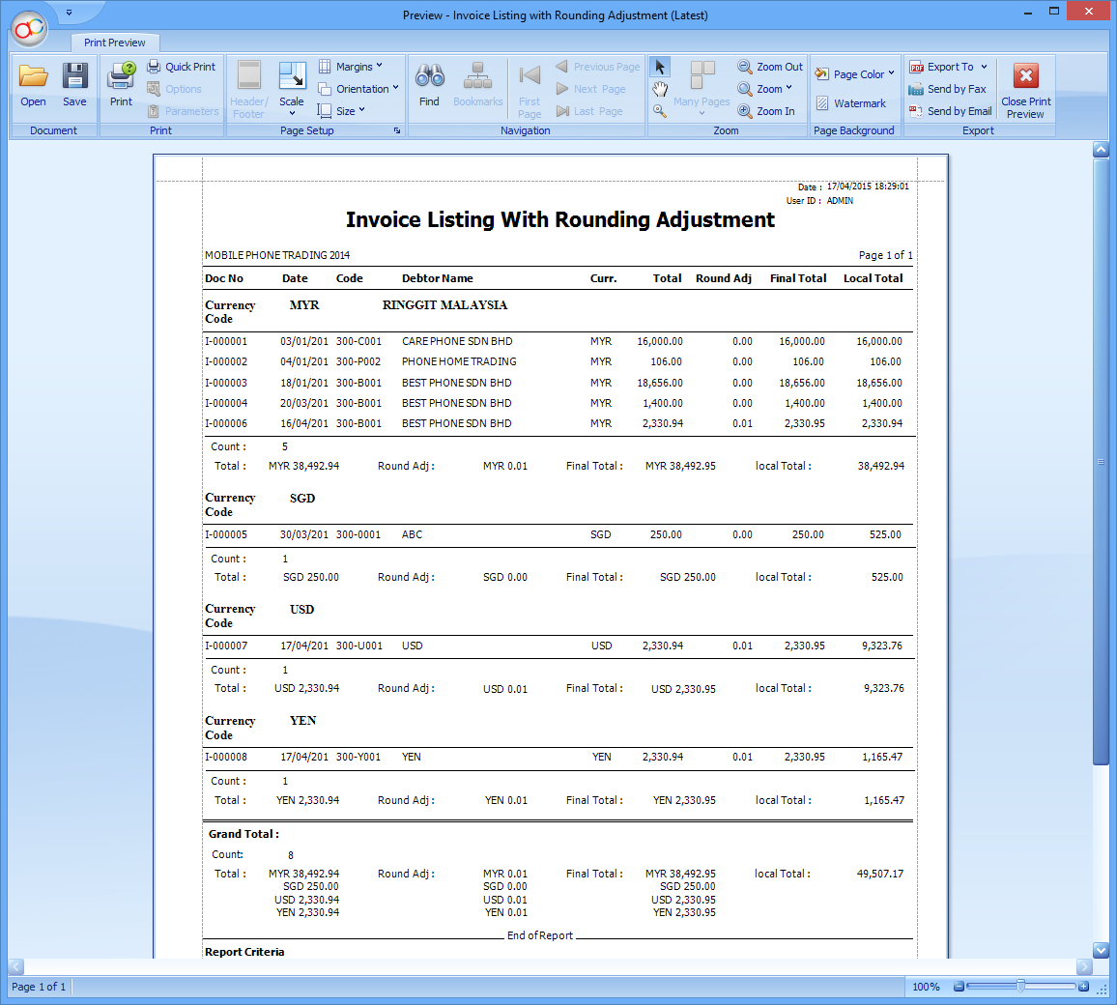Save the current report
This screenshot has height=1005, width=1117.
coord(74,82)
